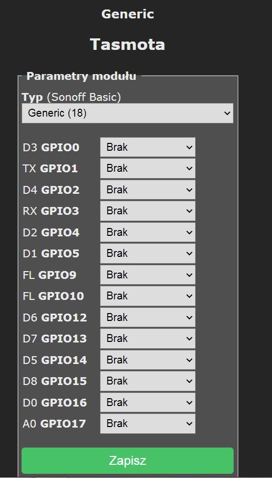Click the Typ (Sonoff Basic) label

click(x=72, y=97)
